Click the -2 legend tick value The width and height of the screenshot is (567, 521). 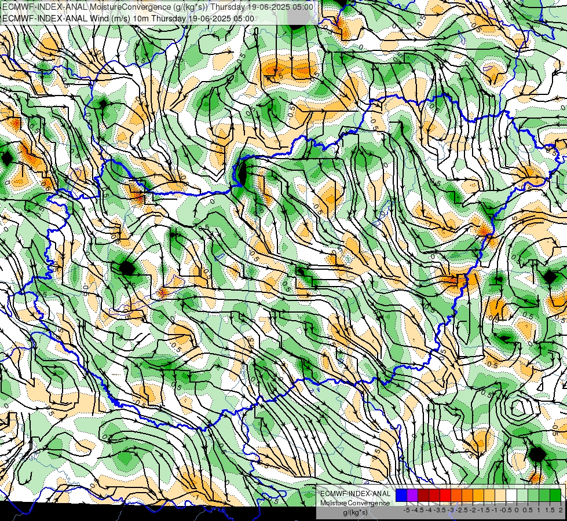473,510
